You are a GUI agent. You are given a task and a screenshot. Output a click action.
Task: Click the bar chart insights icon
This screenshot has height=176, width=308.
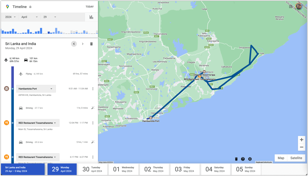91,17
